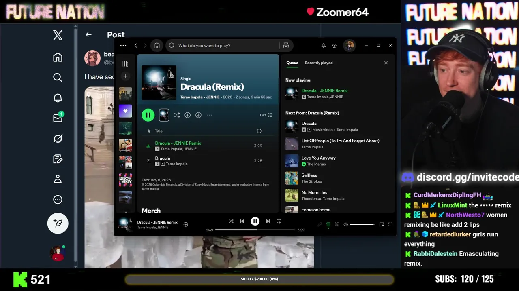Viewport: 519px width, 291px height.
Task: Close the Queue panel
Action: [x=386, y=63]
